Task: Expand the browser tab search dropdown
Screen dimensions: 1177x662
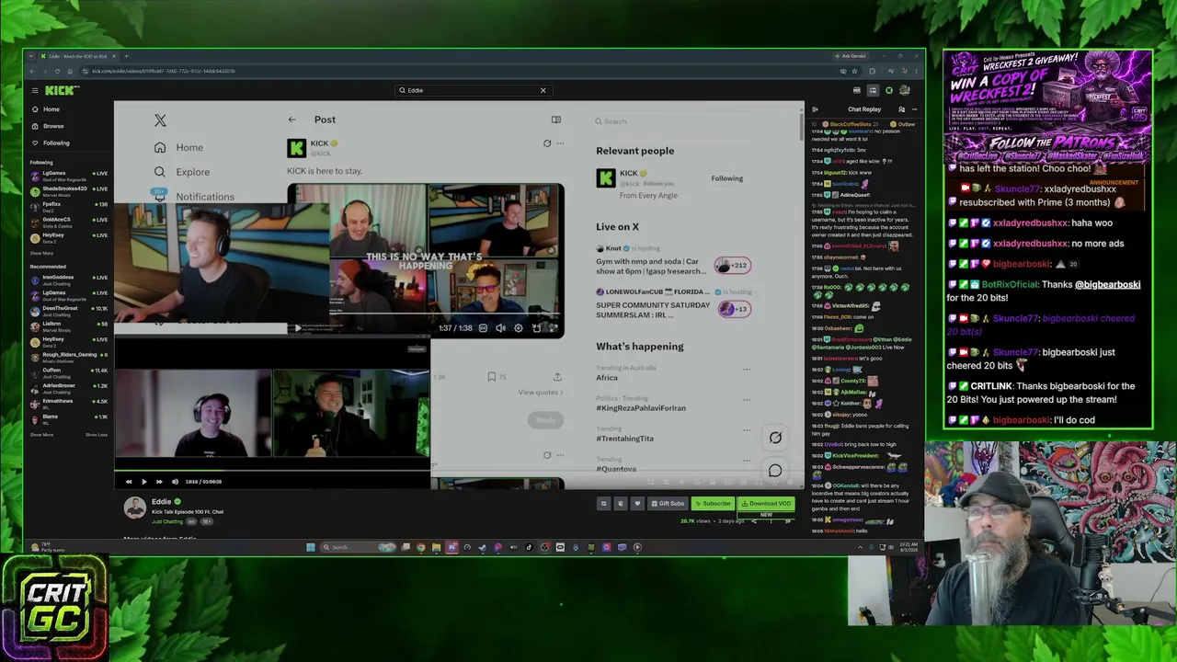Action: (x=31, y=56)
